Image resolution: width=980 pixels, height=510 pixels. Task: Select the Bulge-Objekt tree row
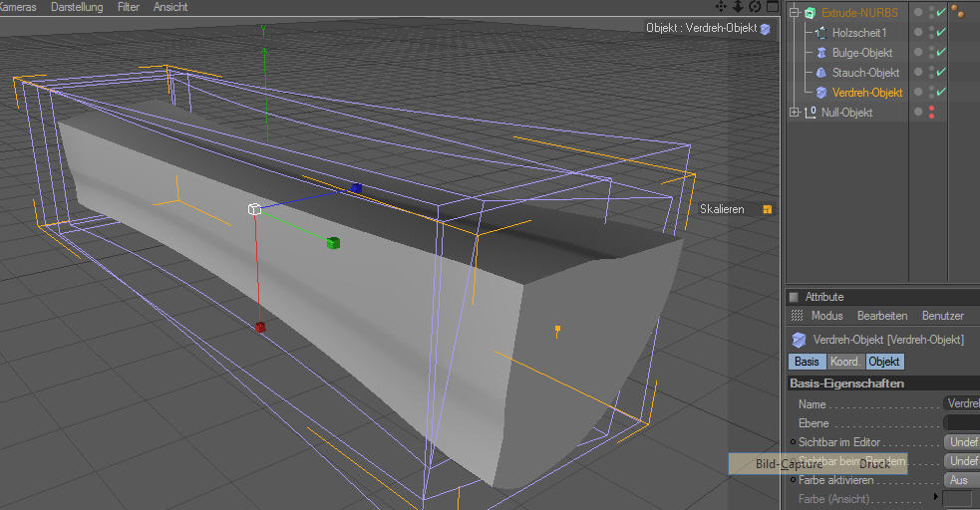pyautogui.click(x=862, y=53)
